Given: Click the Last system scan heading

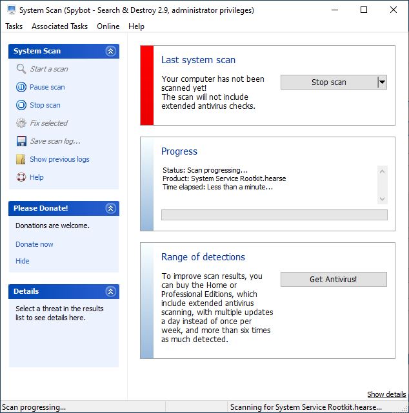Looking at the screenshot, I should (198, 60).
